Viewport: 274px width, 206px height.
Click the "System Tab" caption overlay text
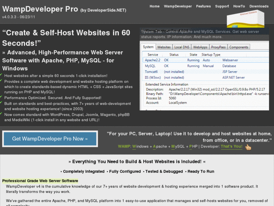[x=200, y=34]
